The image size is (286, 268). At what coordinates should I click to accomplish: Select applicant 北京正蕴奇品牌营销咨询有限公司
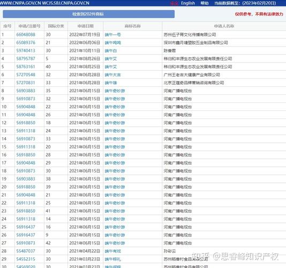click(194, 83)
